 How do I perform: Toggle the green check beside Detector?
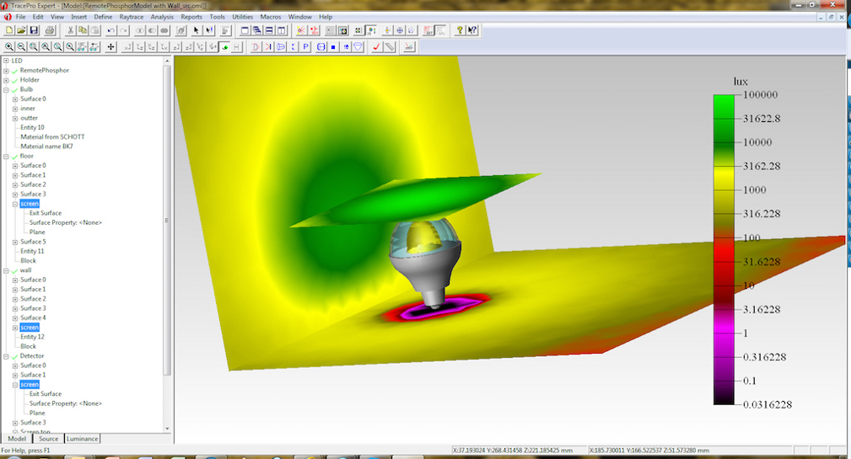(14, 356)
